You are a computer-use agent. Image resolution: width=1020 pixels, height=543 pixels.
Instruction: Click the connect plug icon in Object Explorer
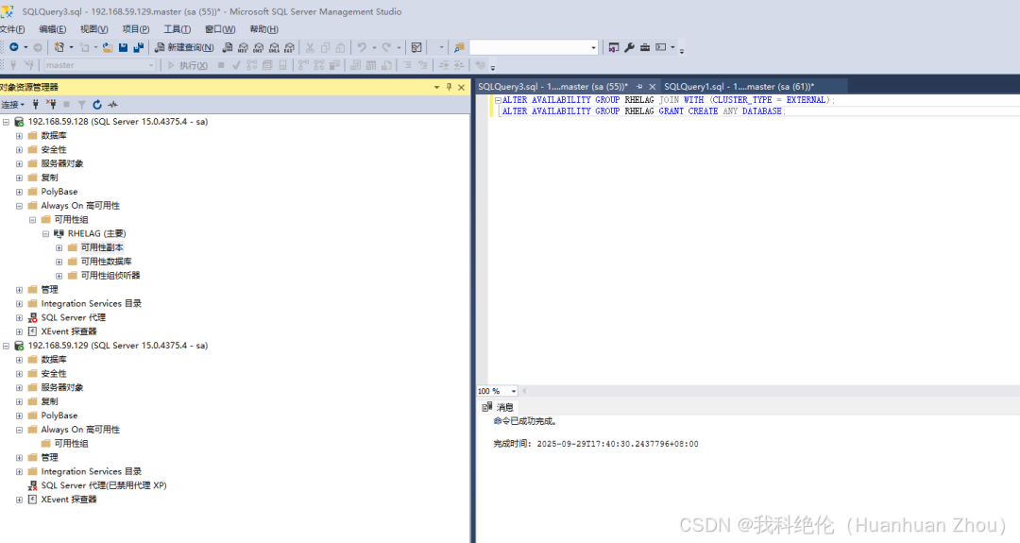tap(36, 104)
